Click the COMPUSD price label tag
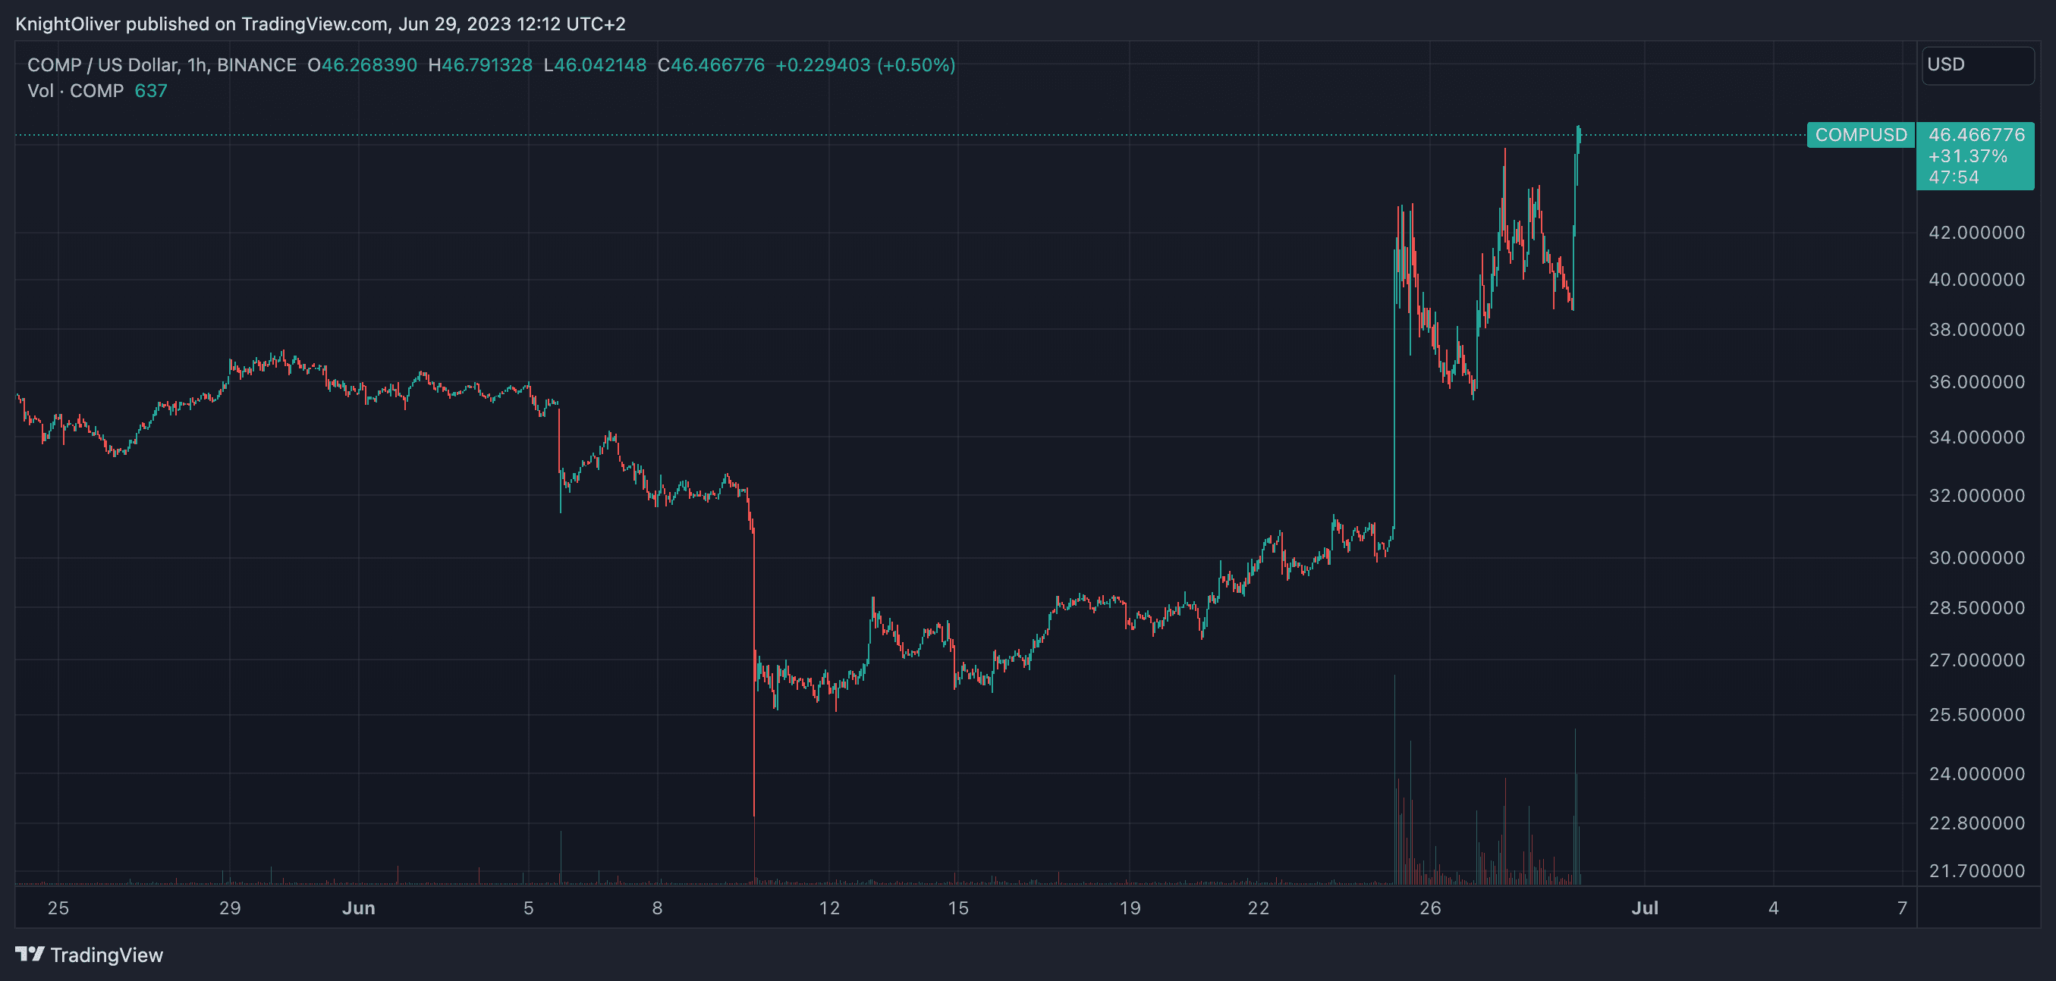The image size is (2056, 981). 1860,135
